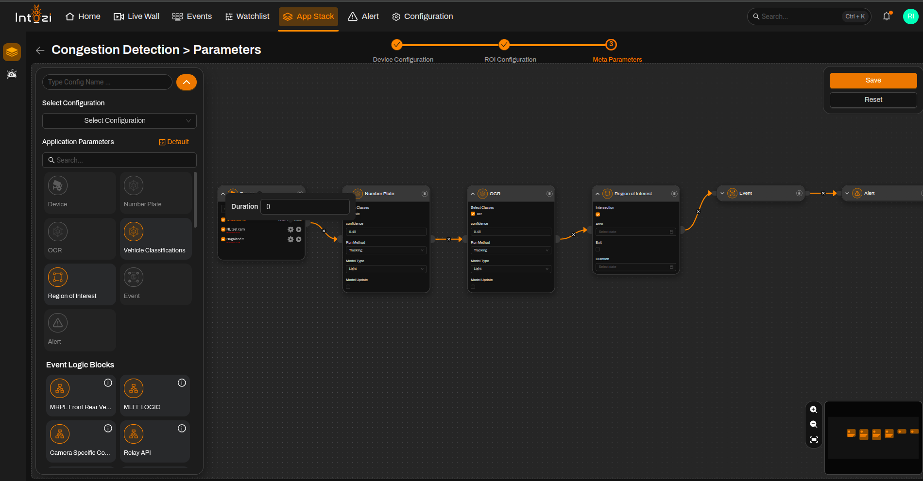
Task: Click the back arrow beside Congestion Detection
Action: (x=40, y=50)
